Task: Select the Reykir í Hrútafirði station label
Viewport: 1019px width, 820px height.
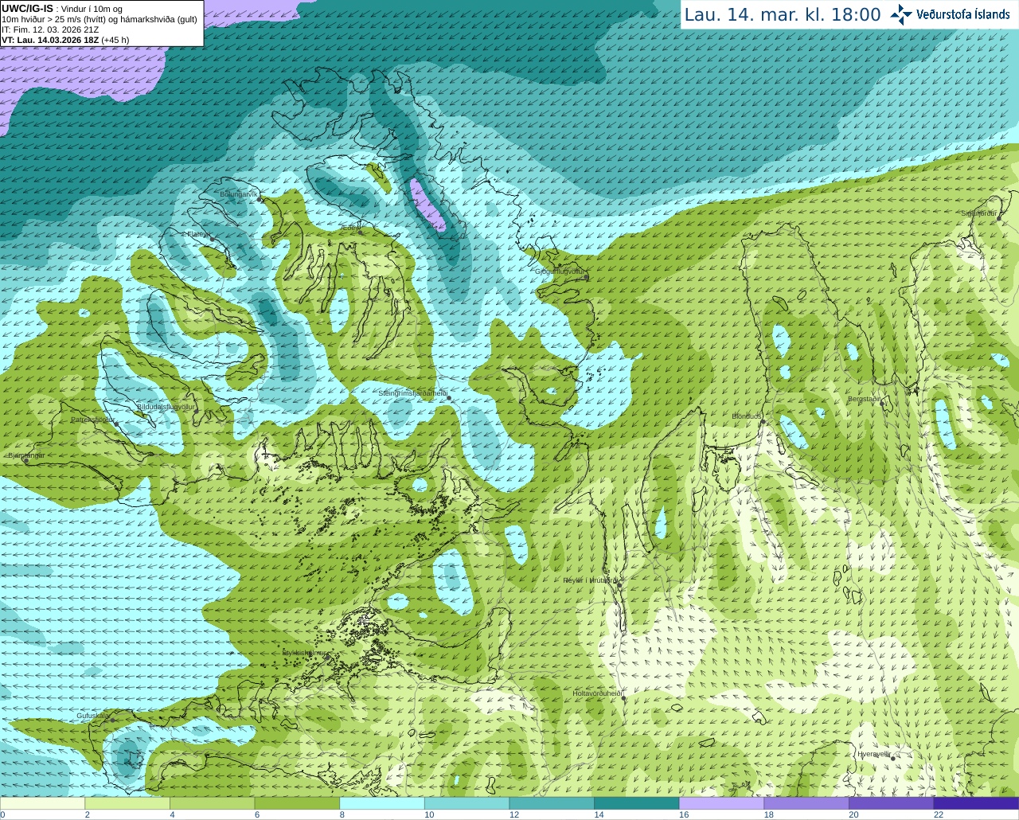Action: pyautogui.click(x=589, y=580)
